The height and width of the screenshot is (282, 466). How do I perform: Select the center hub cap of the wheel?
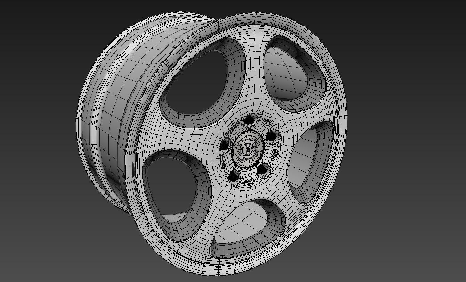[248, 149]
